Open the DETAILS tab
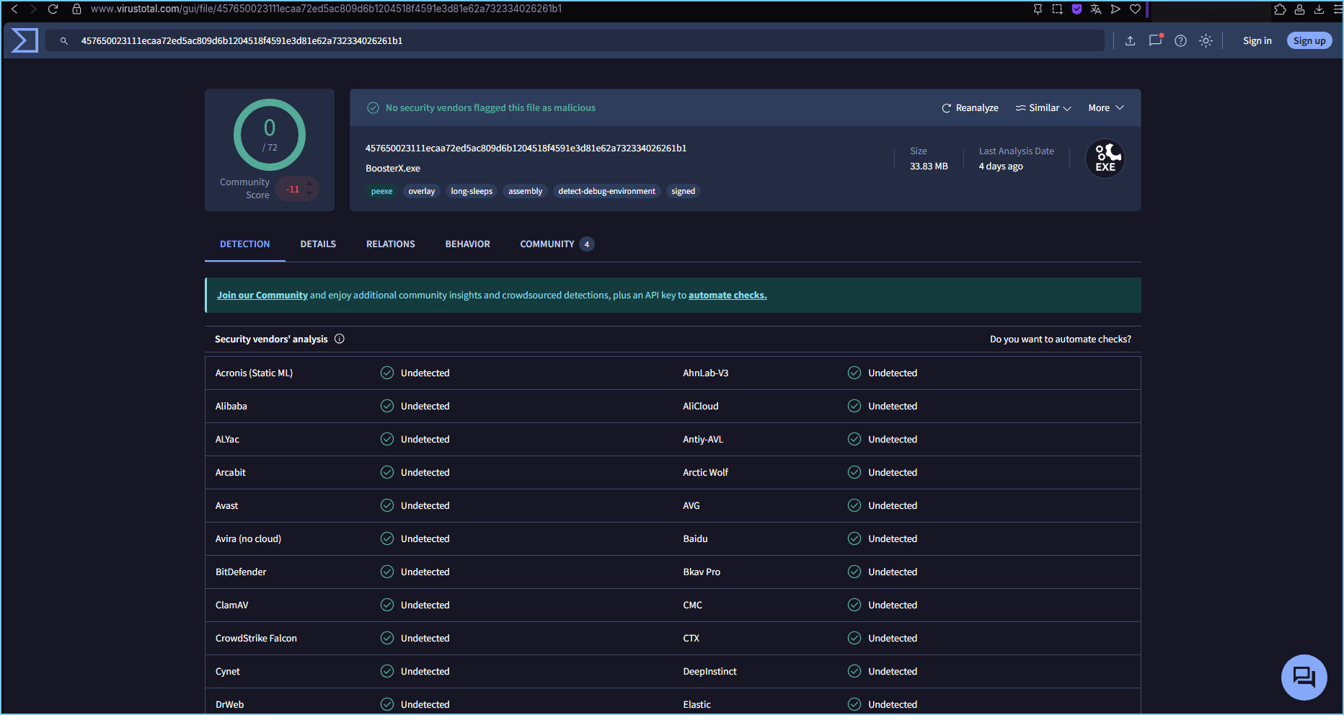Screen dimensions: 1344x715 318,244
